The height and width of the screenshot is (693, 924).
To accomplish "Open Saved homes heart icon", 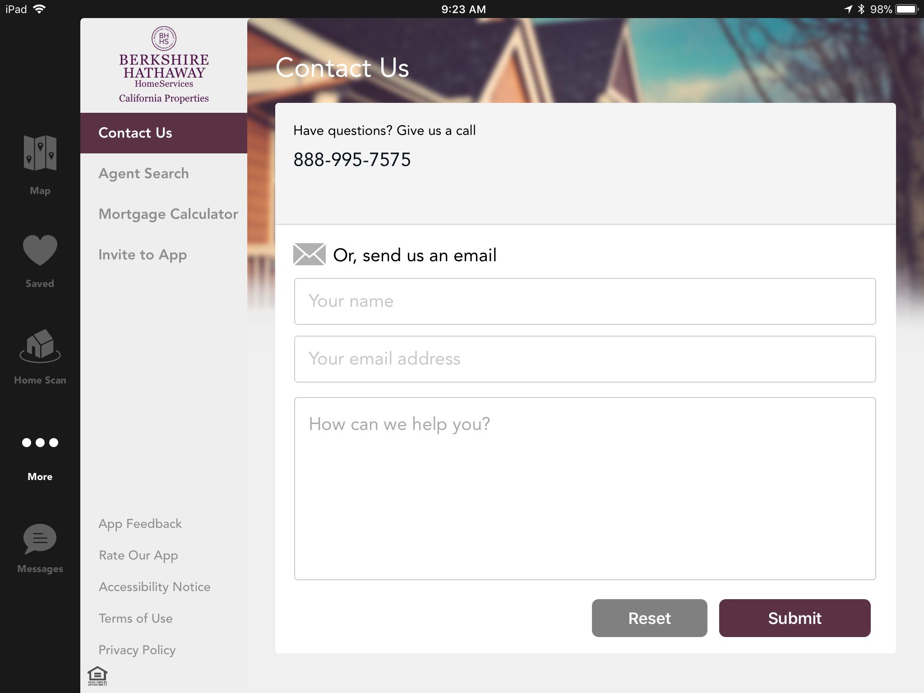I will [40, 250].
